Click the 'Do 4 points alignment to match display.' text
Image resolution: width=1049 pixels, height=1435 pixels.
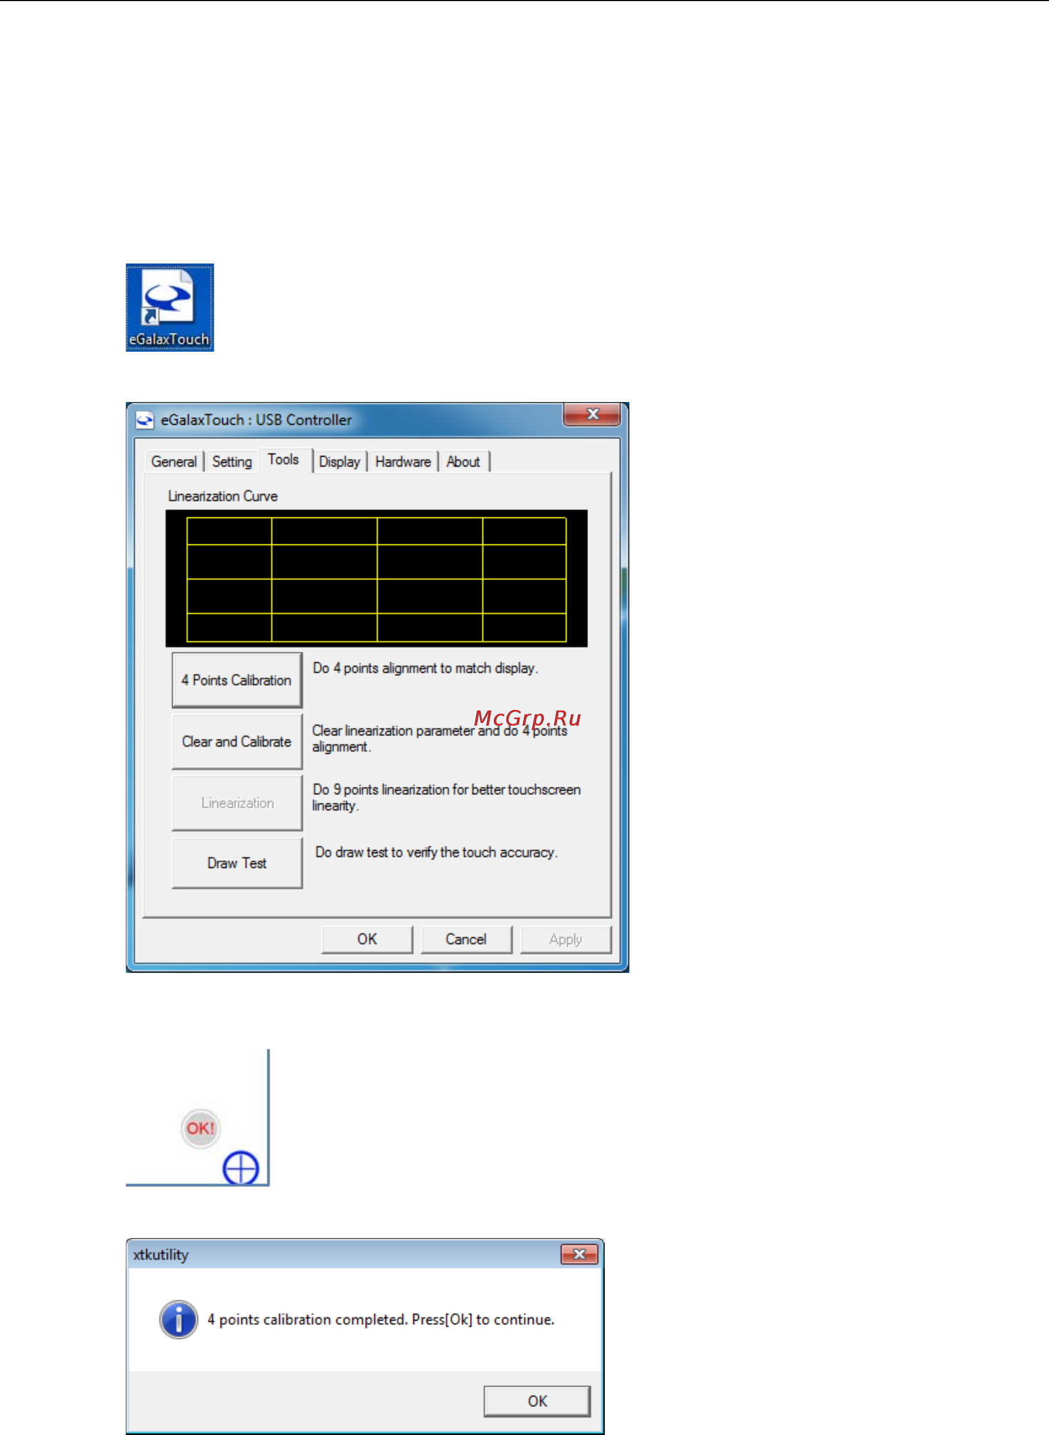click(425, 669)
